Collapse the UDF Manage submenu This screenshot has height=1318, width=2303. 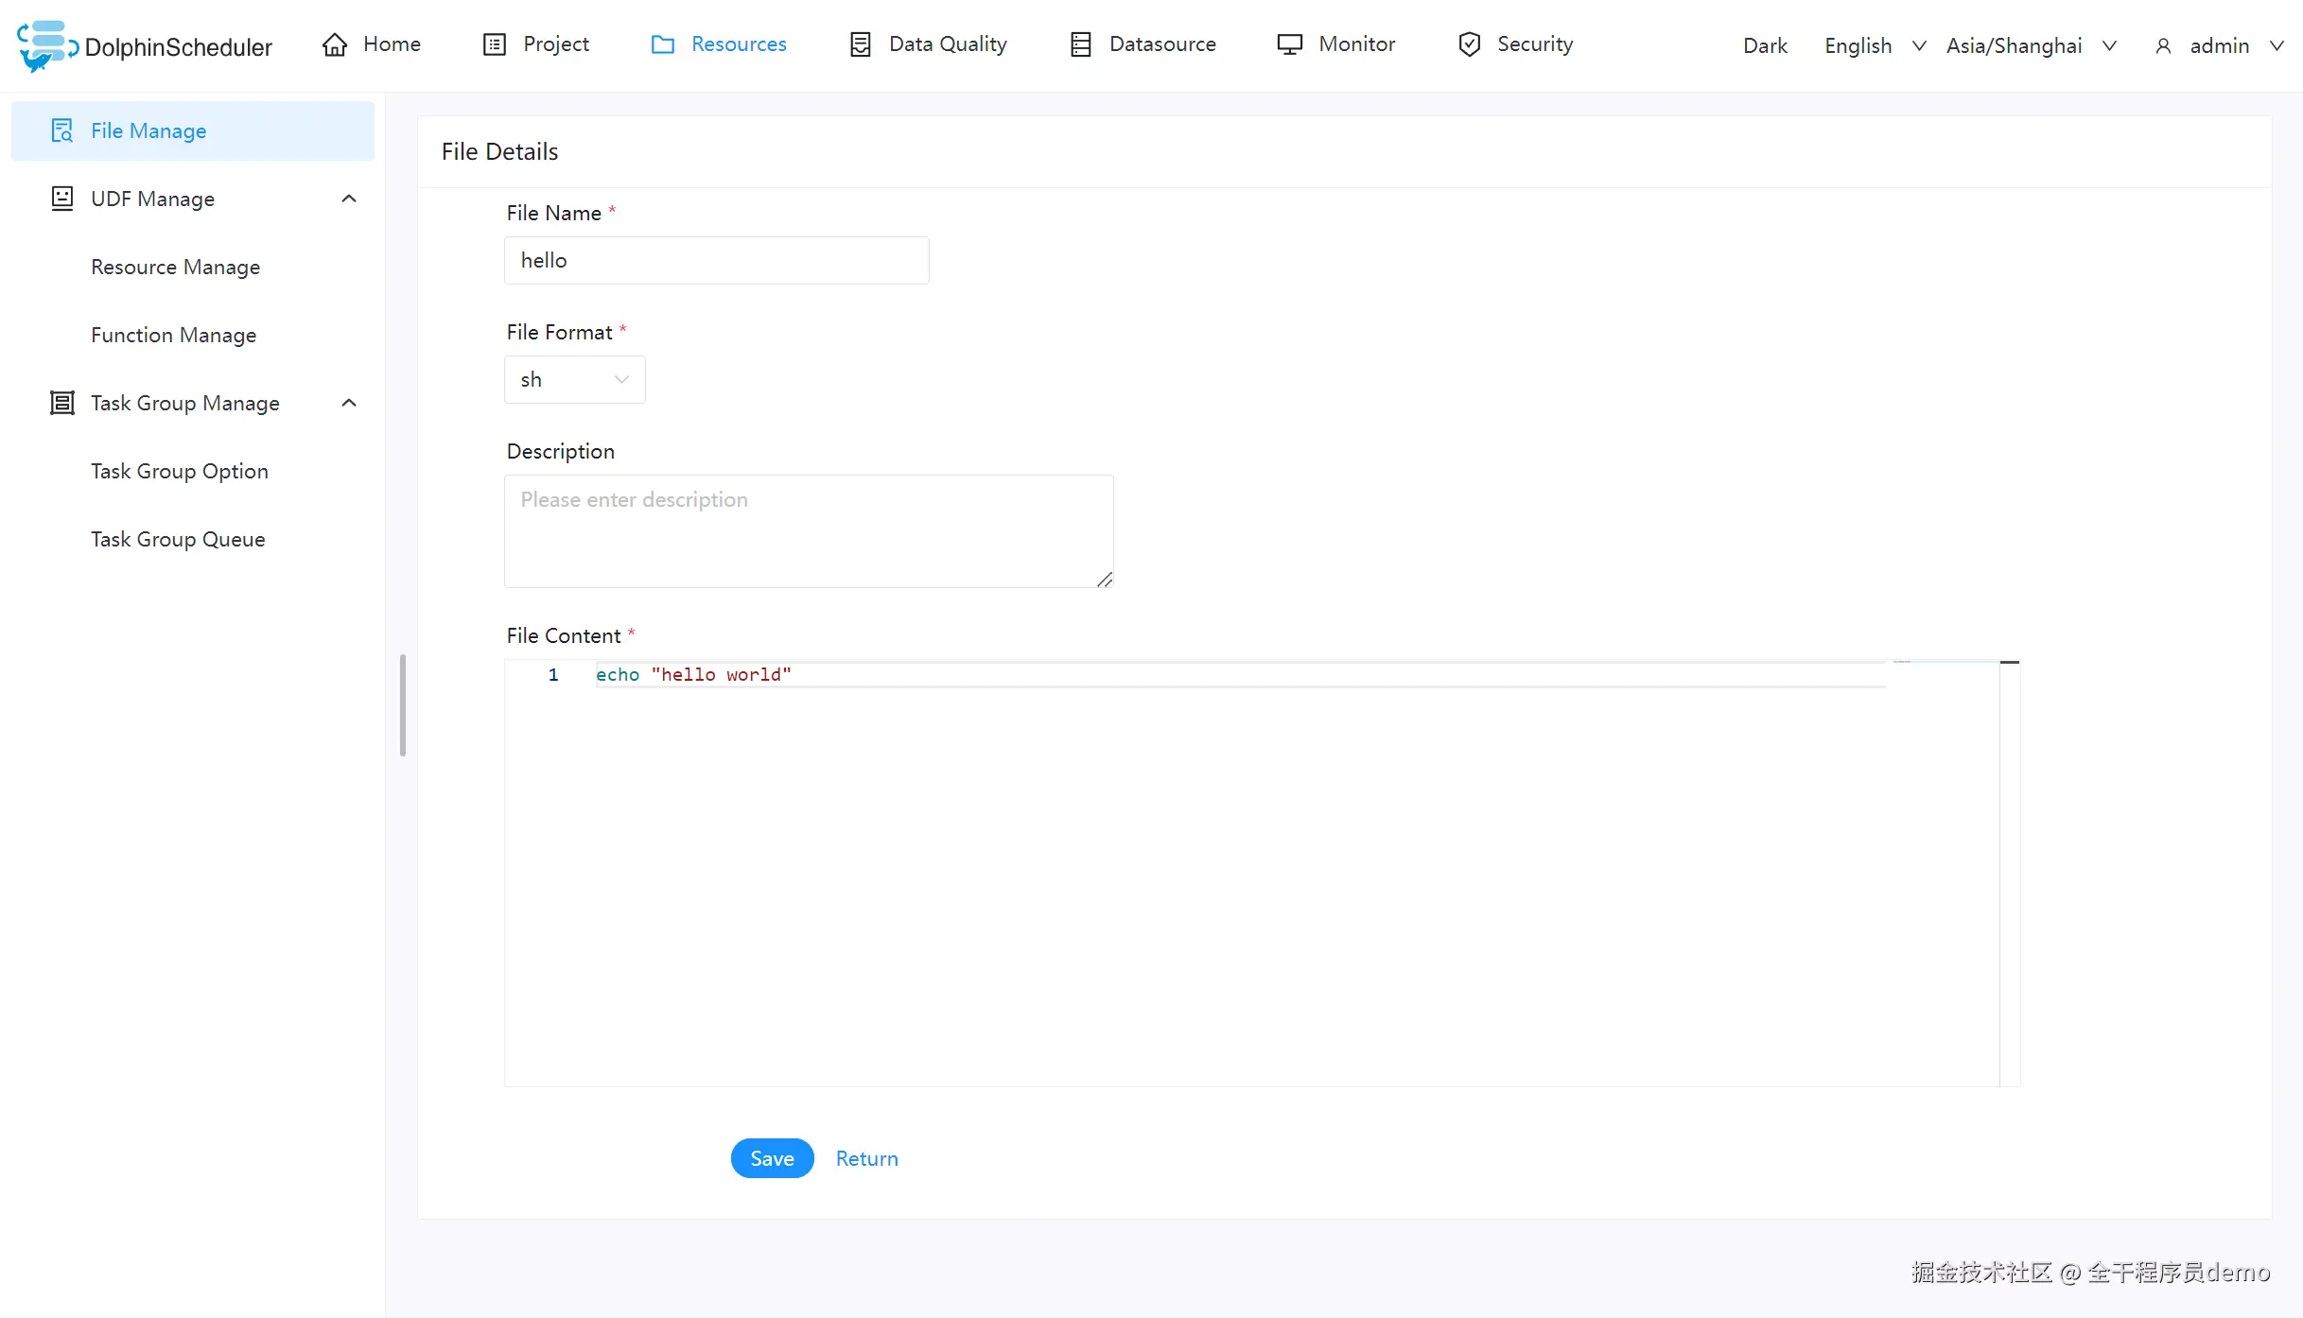(349, 199)
